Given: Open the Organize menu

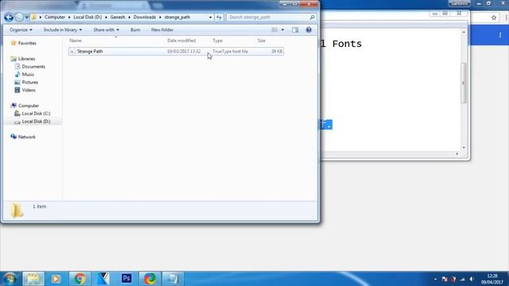Looking at the screenshot, I should coord(21,30).
